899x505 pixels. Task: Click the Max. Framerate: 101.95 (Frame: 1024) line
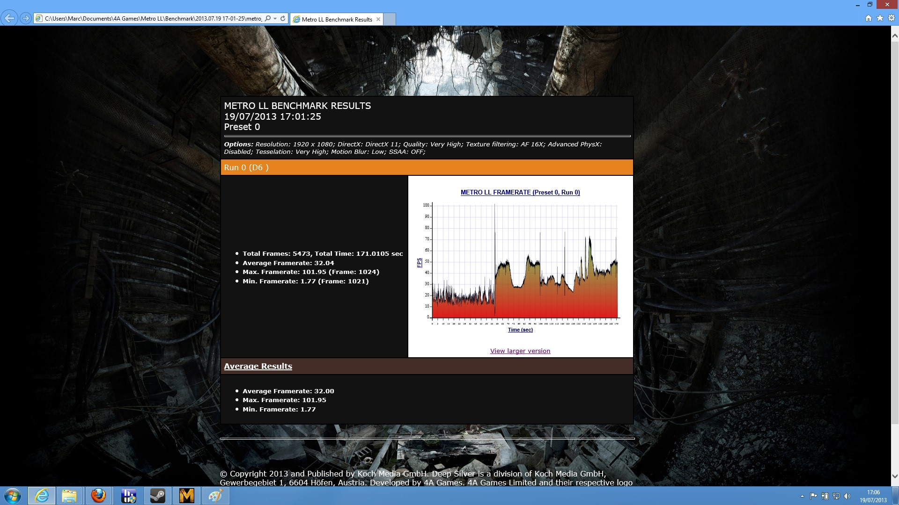311,272
